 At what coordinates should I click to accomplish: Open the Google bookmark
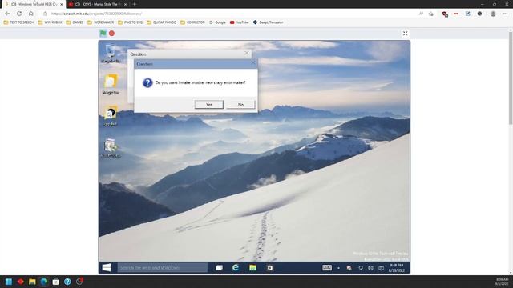pos(217,22)
